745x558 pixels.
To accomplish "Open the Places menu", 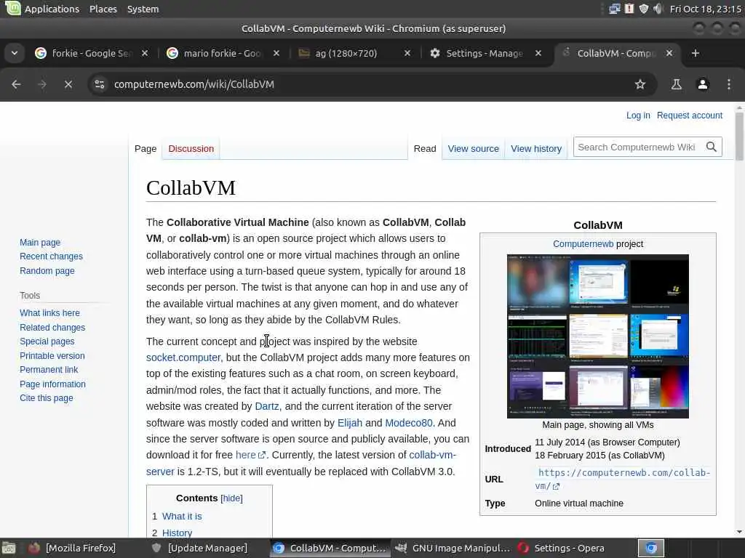I will 103,9.
